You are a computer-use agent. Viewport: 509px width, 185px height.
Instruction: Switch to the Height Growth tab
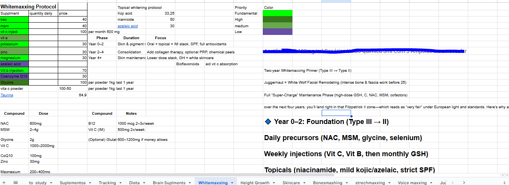(x=255, y=183)
